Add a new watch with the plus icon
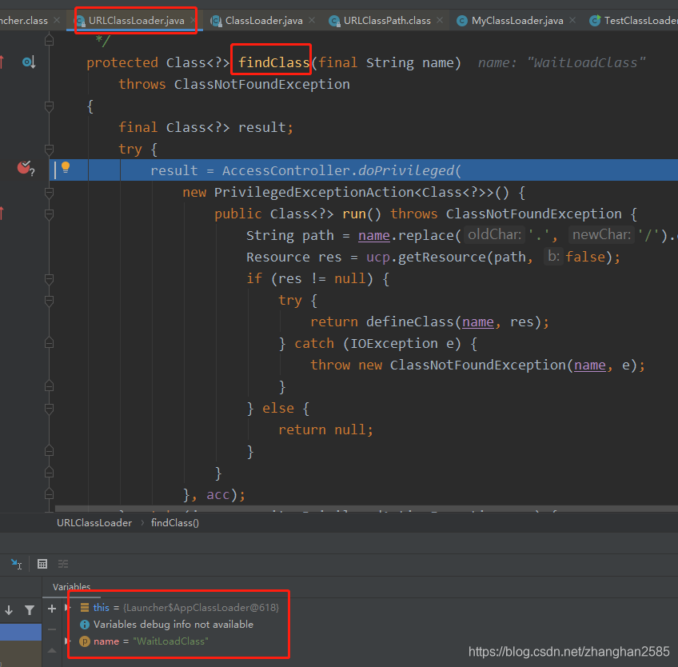 pyautogui.click(x=52, y=609)
